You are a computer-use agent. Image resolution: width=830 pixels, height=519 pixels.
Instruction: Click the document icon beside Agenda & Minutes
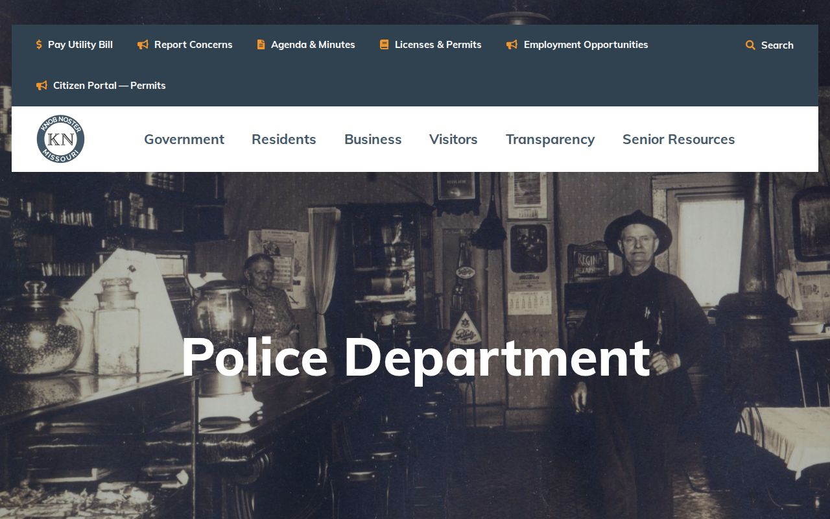click(x=261, y=45)
